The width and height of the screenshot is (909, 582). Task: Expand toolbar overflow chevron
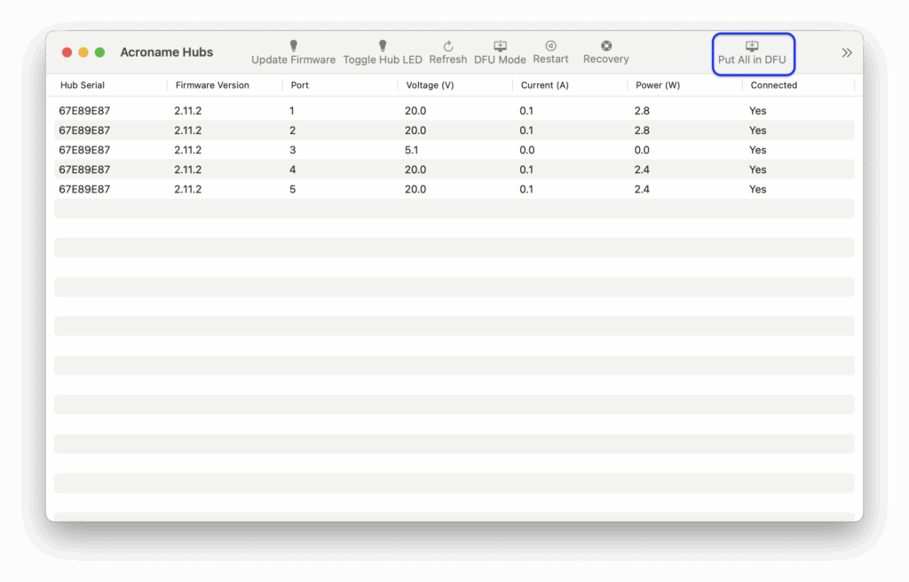click(847, 52)
